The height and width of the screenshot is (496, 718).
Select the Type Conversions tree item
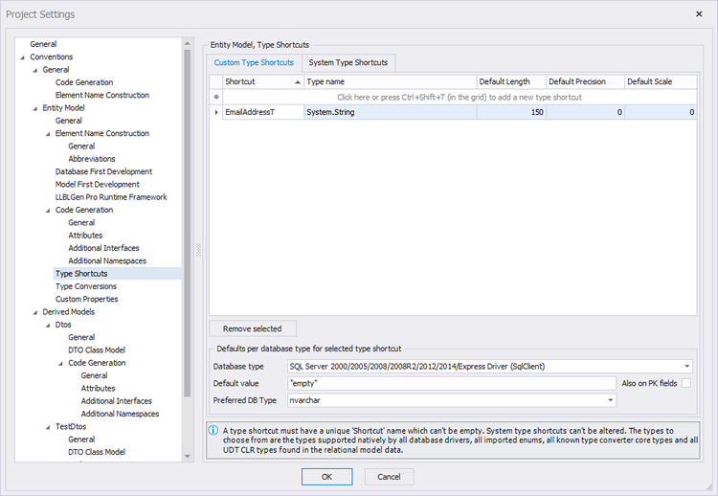tap(86, 286)
